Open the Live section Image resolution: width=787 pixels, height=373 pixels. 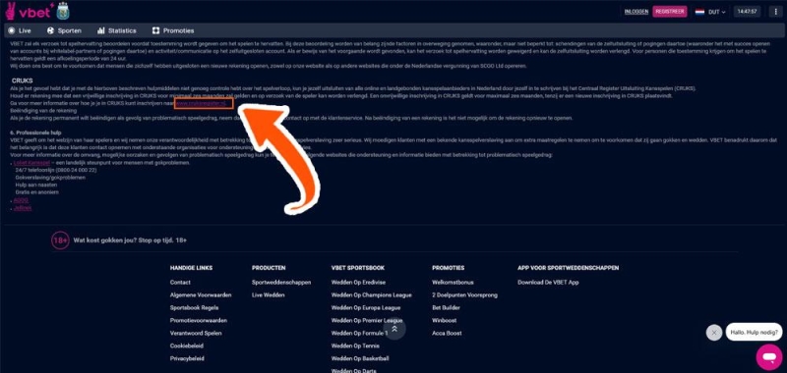20,30
